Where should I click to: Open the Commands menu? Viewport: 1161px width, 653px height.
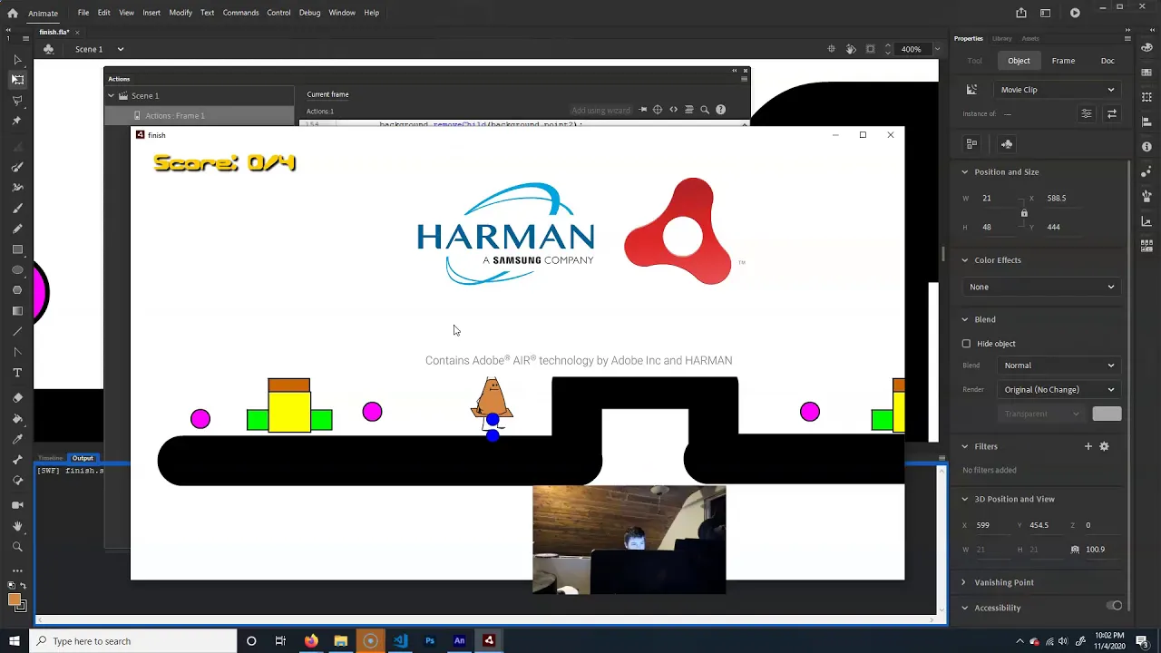(x=240, y=13)
